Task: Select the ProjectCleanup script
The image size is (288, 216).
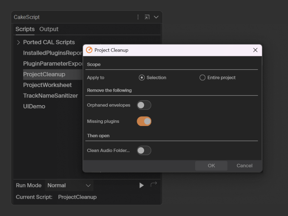Action: point(53,75)
